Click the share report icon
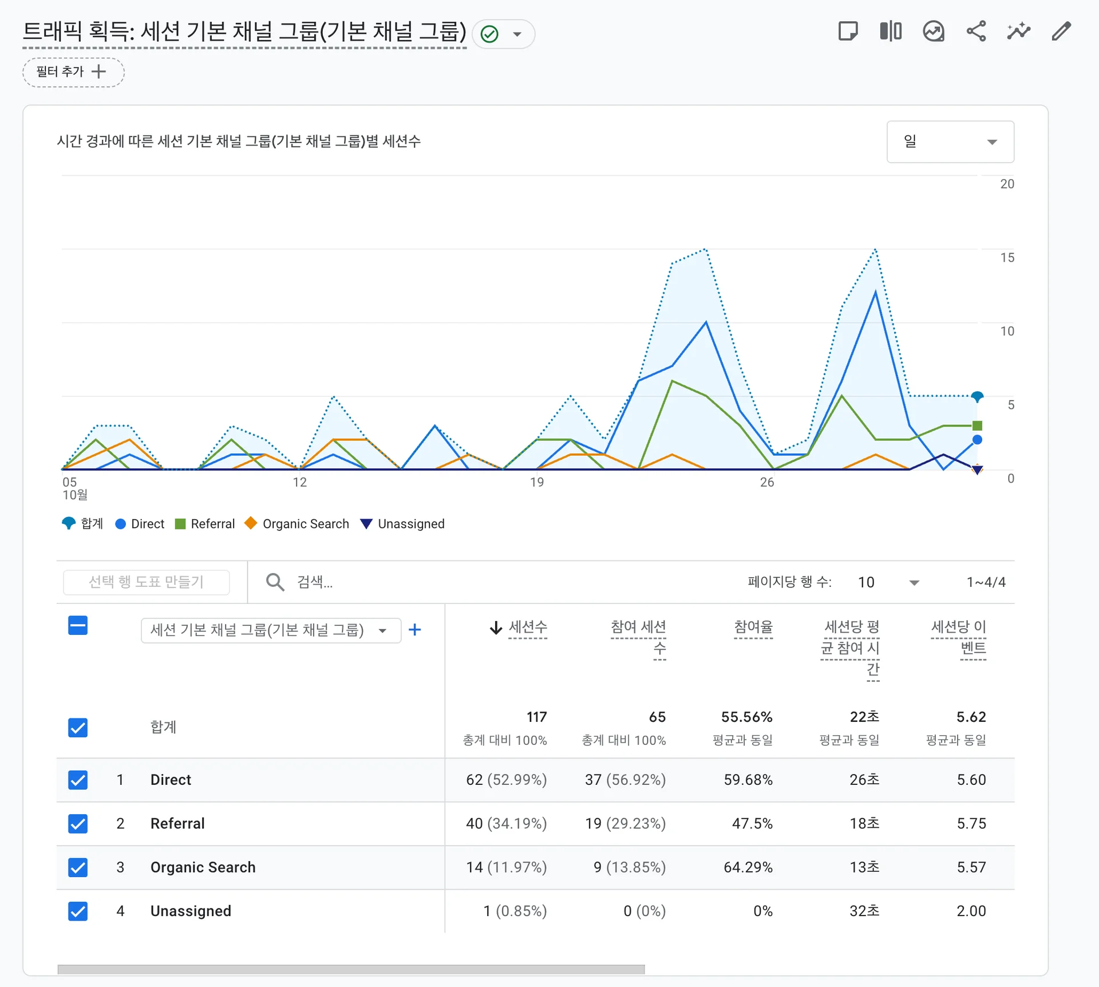The height and width of the screenshot is (987, 1099). pos(976,31)
